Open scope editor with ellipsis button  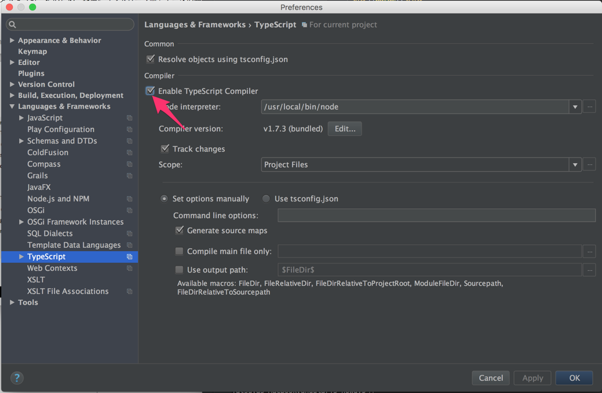[590, 164]
